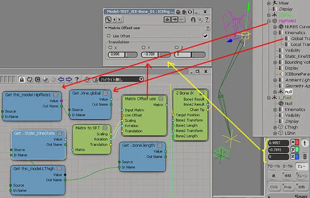Click the dark circle icon in the property editor title bar

tap(190, 12)
